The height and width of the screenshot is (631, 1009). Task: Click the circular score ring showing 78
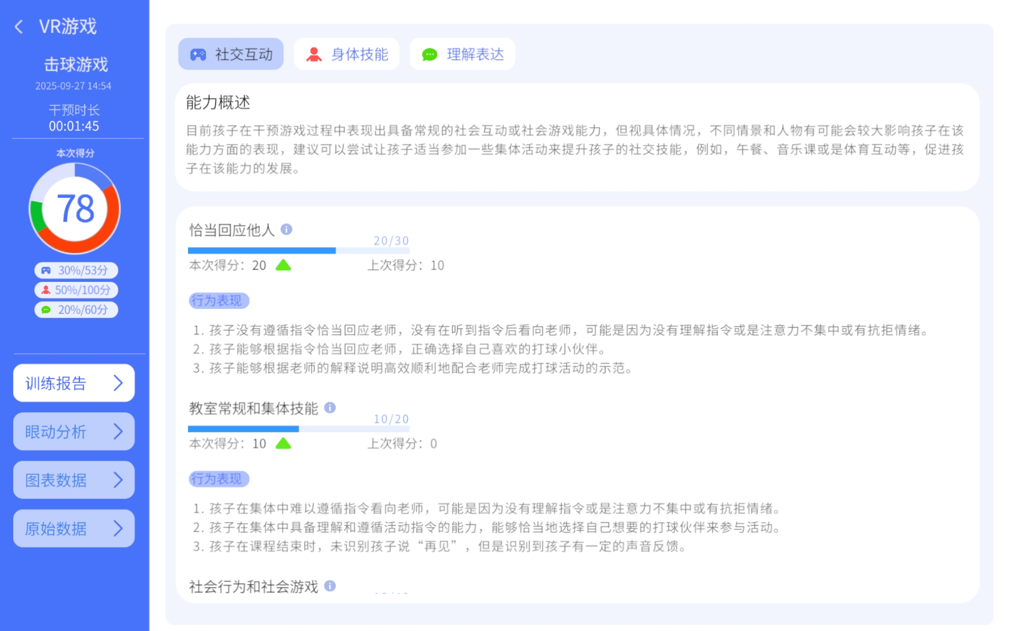75,208
